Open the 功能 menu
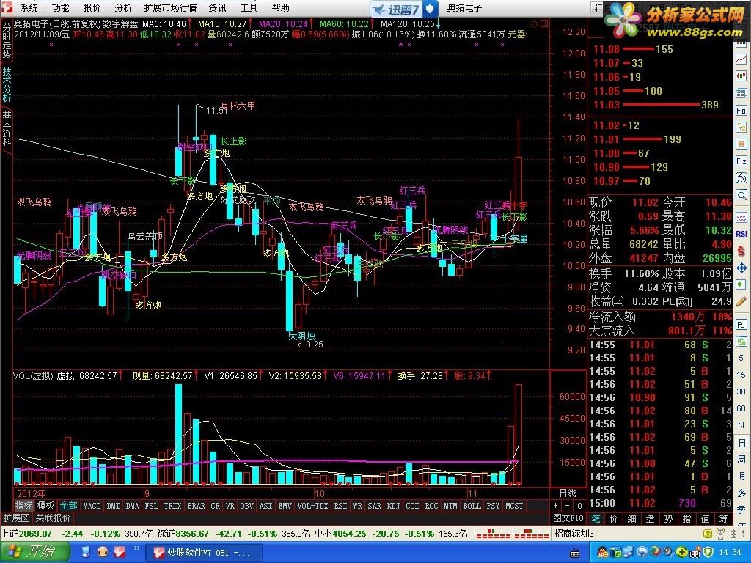This screenshot has height=563, width=751. coord(60,7)
